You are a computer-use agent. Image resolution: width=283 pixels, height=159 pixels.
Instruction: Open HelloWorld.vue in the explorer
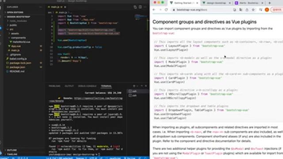tap(21, 42)
